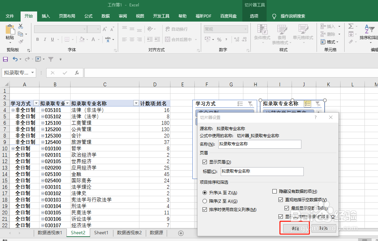Click the 标题 input field in dialog
The width and height of the screenshot is (378, 241).
(262, 172)
